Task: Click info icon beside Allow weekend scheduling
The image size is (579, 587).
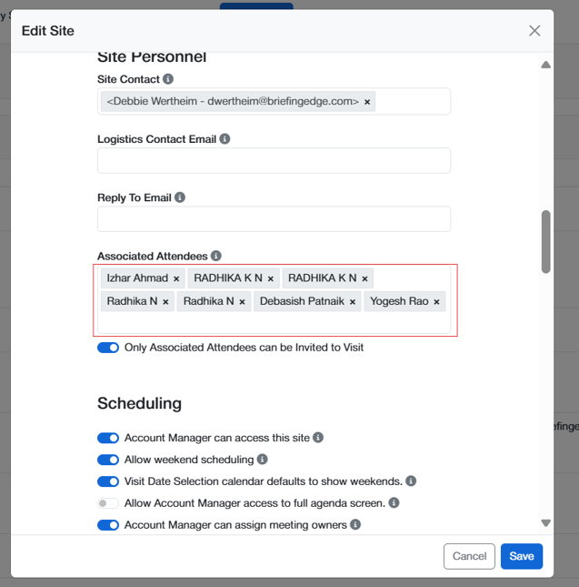Action: (x=262, y=460)
